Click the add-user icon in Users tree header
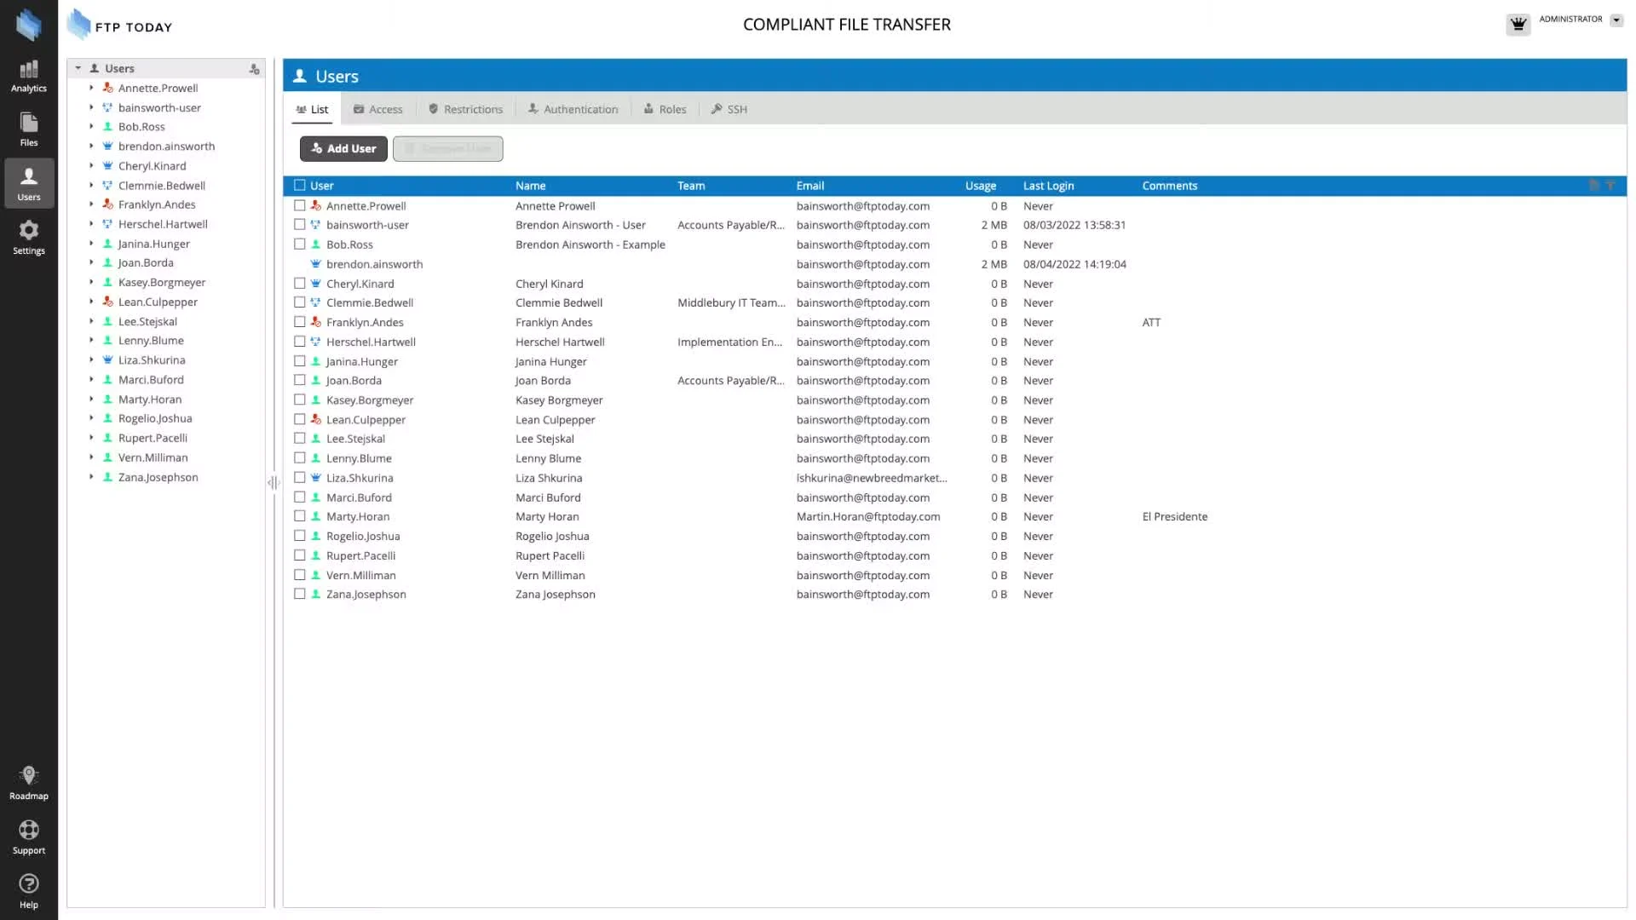Image resolution: width=1636 pixels, height=920 pixels. tap(254, 69)
